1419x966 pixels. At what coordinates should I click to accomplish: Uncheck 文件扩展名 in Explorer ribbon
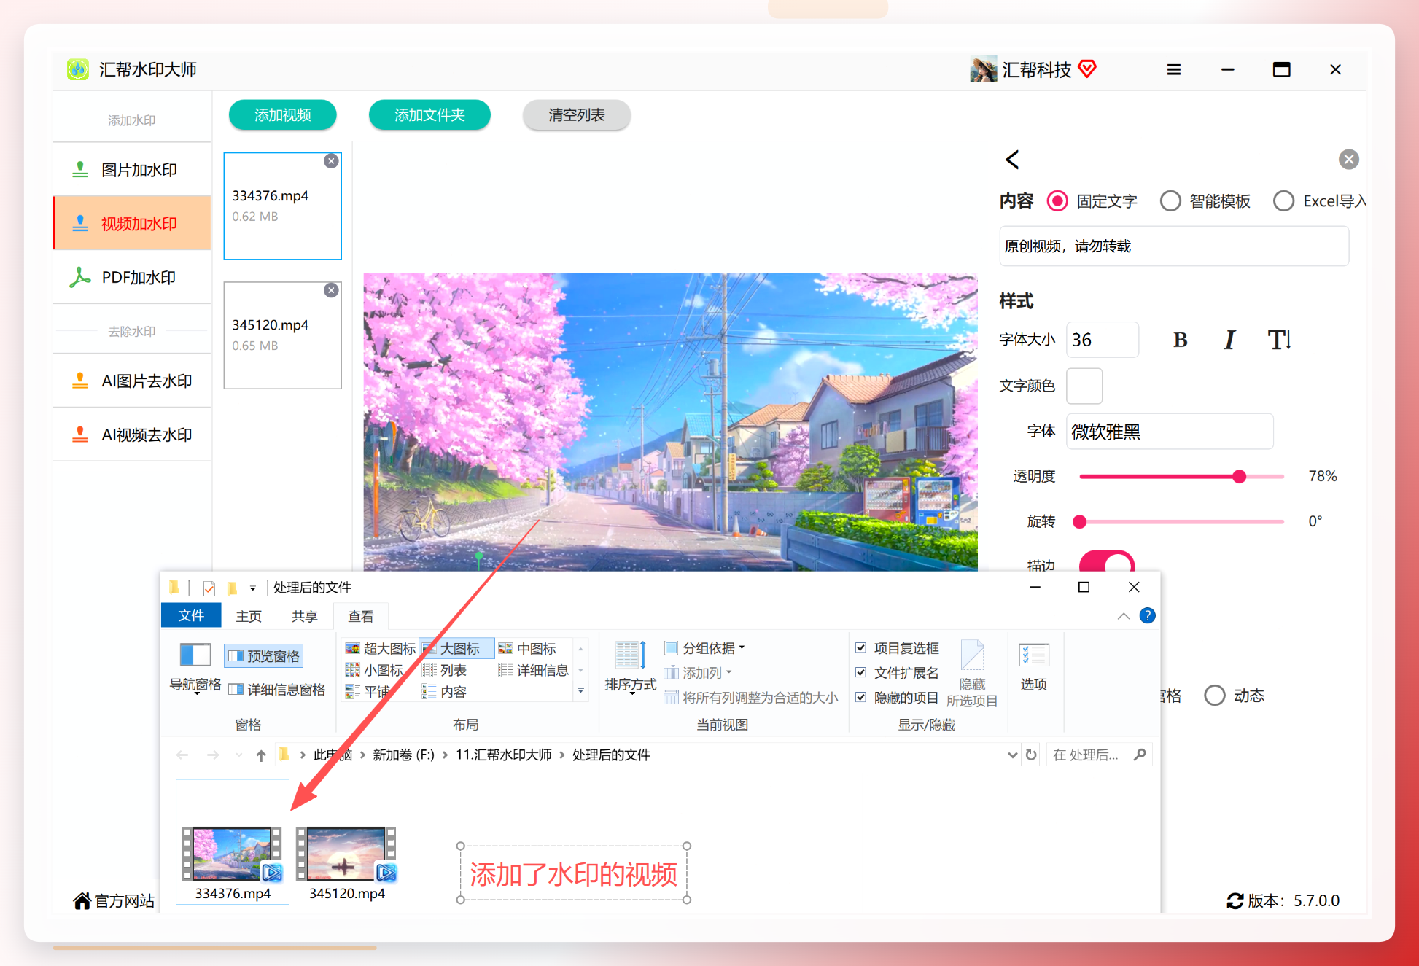[x=860, y=672]
